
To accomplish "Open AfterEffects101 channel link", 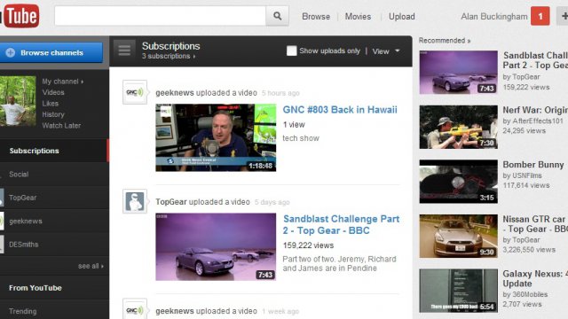I will pyautogui.click(x=537, y=121).
